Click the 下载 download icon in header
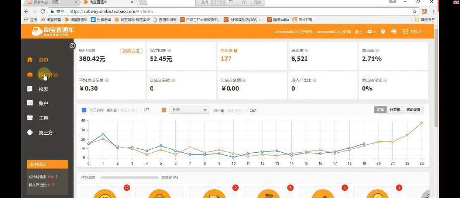Viewport: 460px width, 198px height. [406, 31]
